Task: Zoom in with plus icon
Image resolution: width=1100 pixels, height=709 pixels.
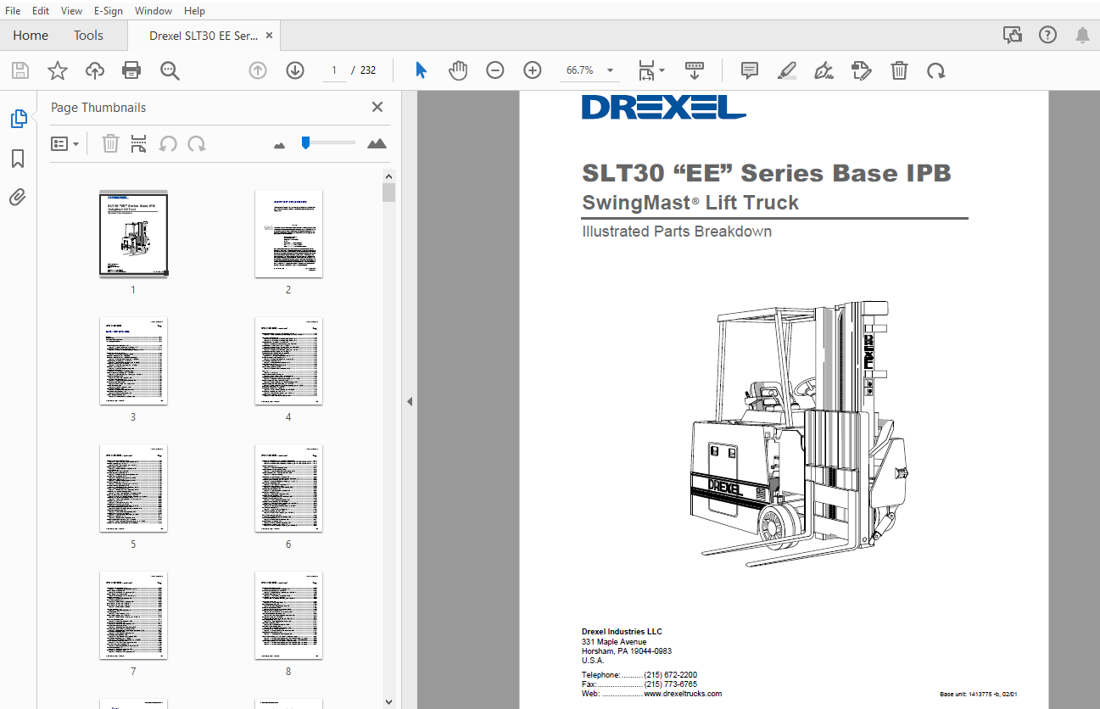Action: click(x=533, y=70)
